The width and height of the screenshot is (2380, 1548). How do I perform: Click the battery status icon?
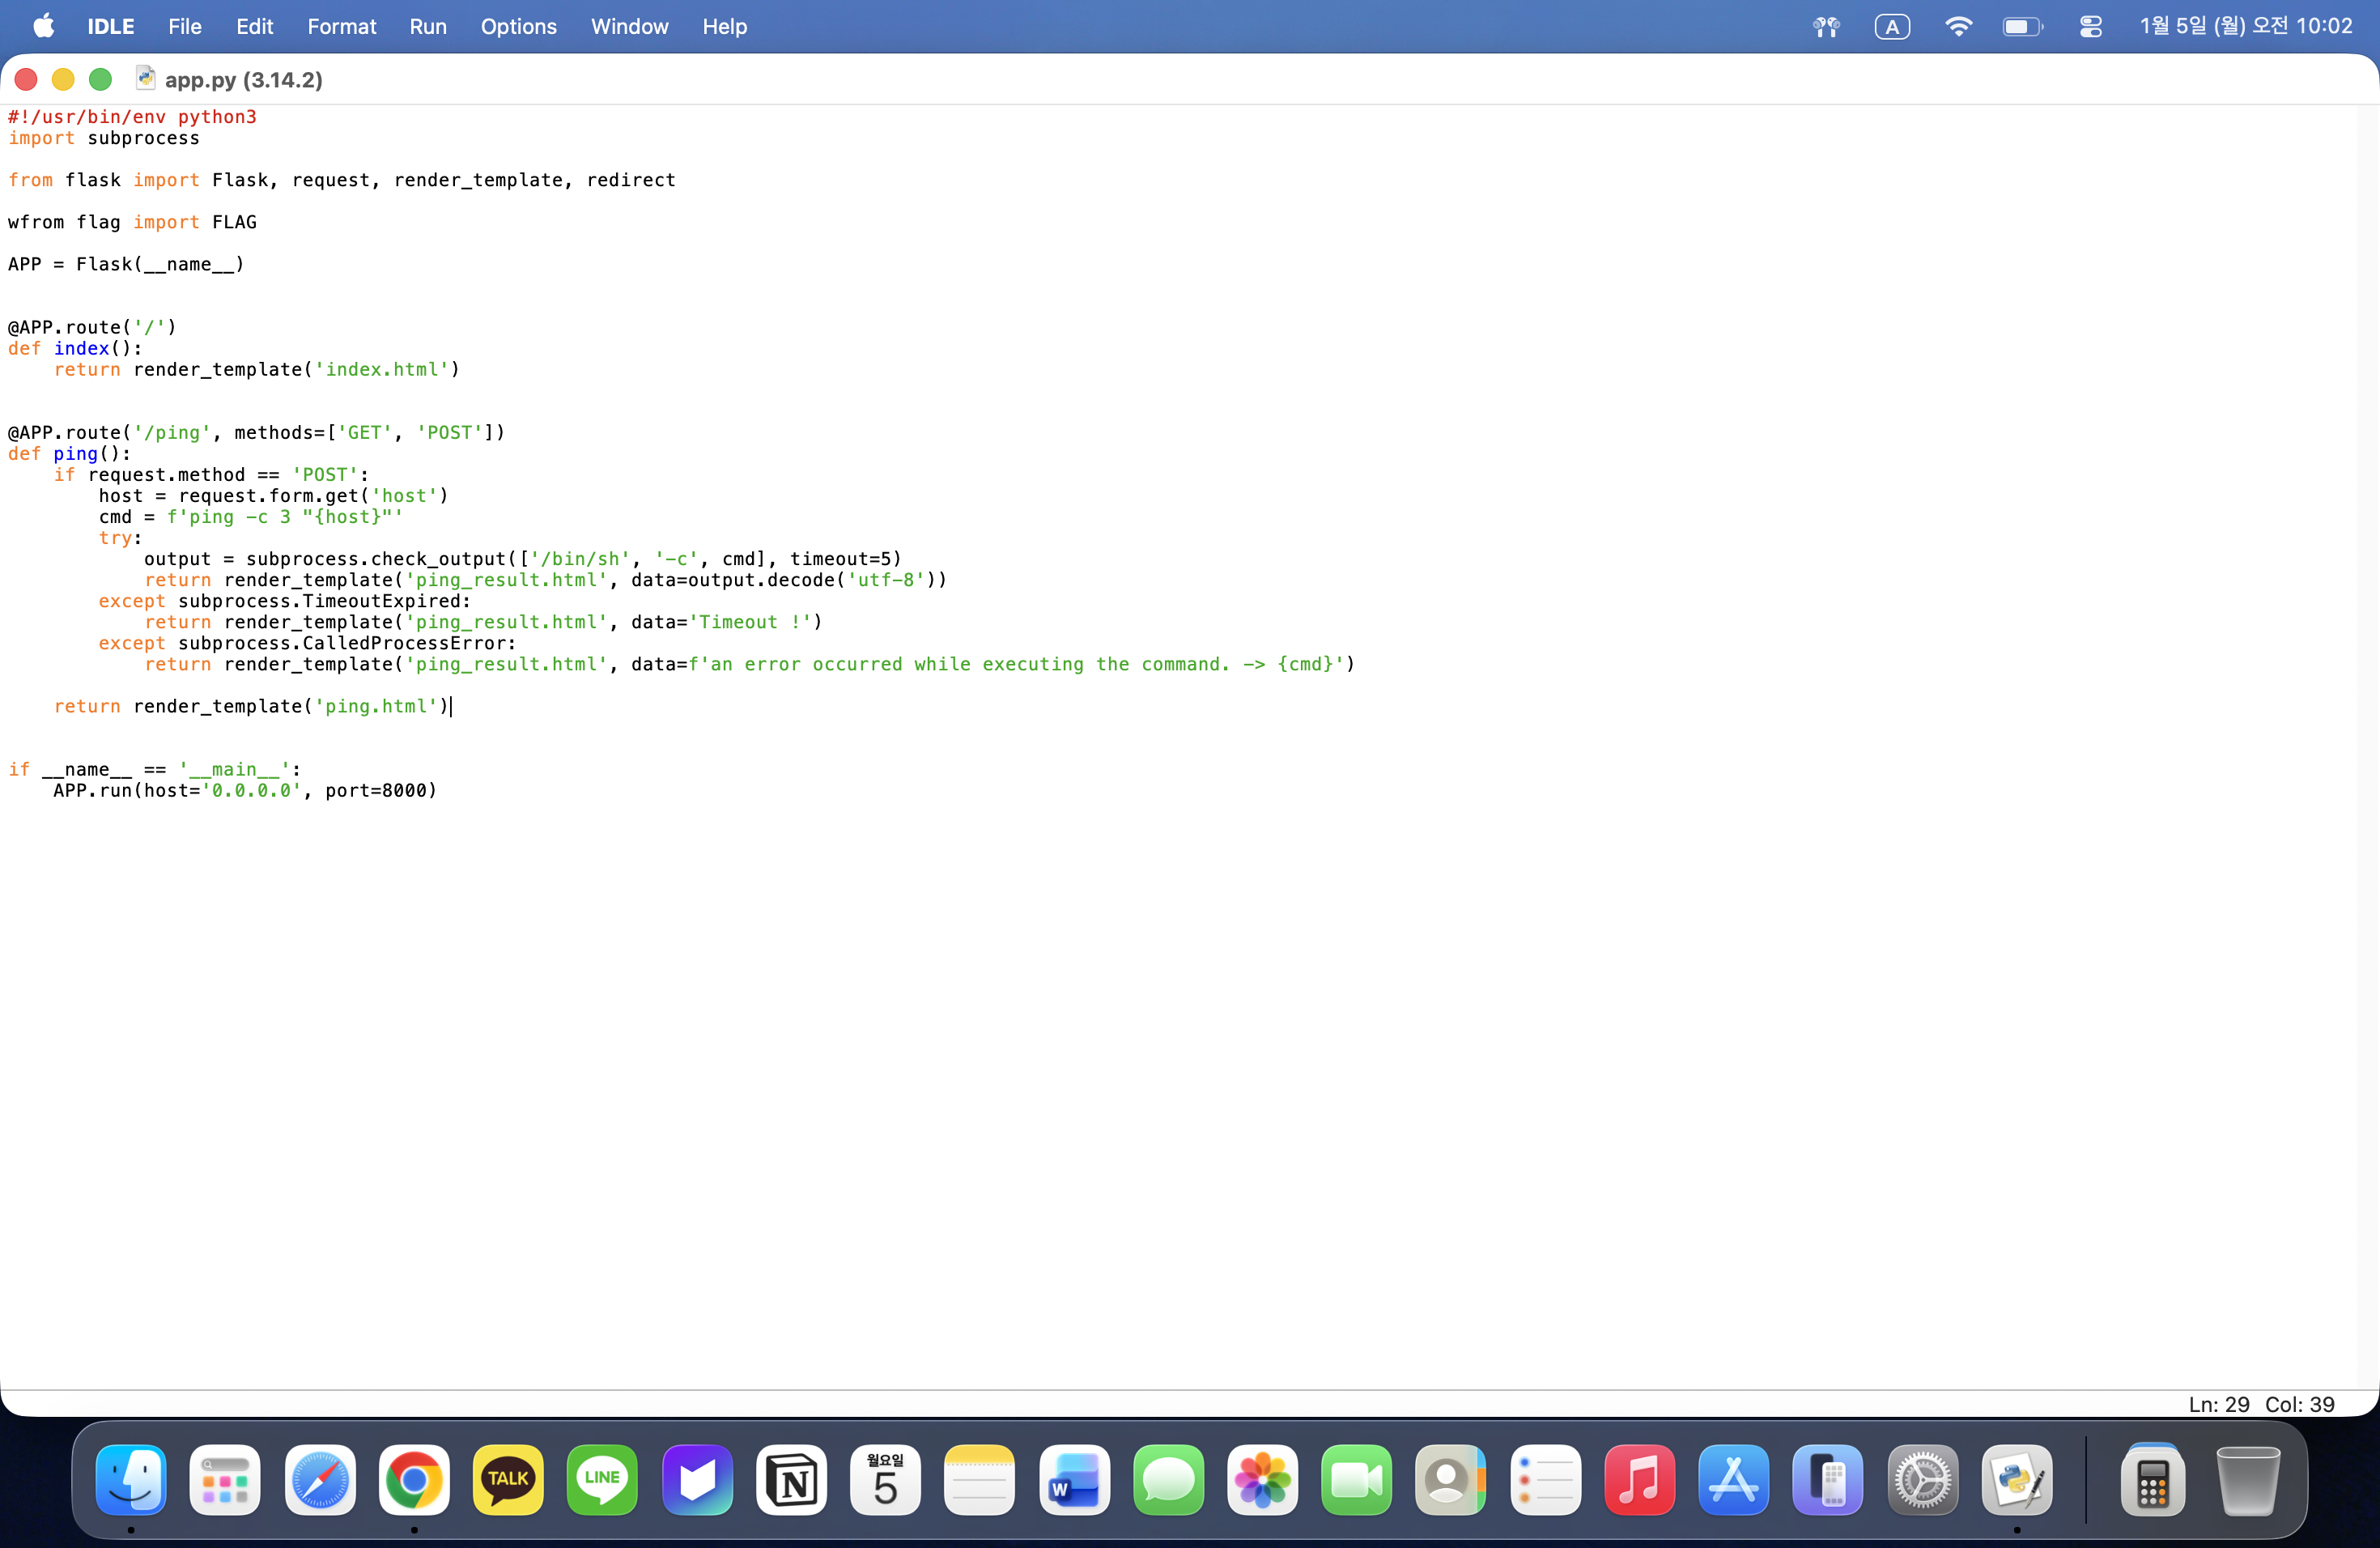pos(2022,27)
